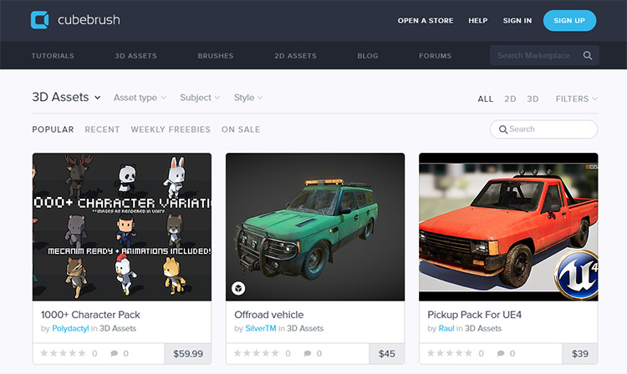Expand the FILTERS dropdown
The image size is (627, 374).
576,99
